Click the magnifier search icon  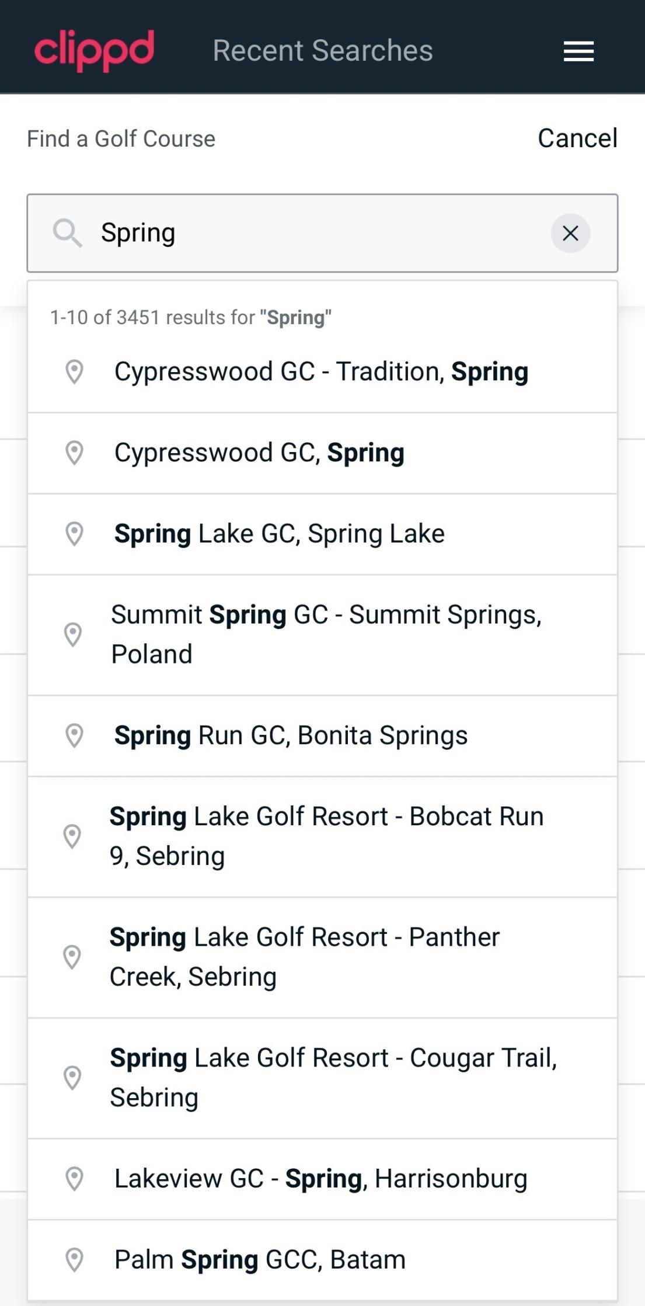[67, 233]
